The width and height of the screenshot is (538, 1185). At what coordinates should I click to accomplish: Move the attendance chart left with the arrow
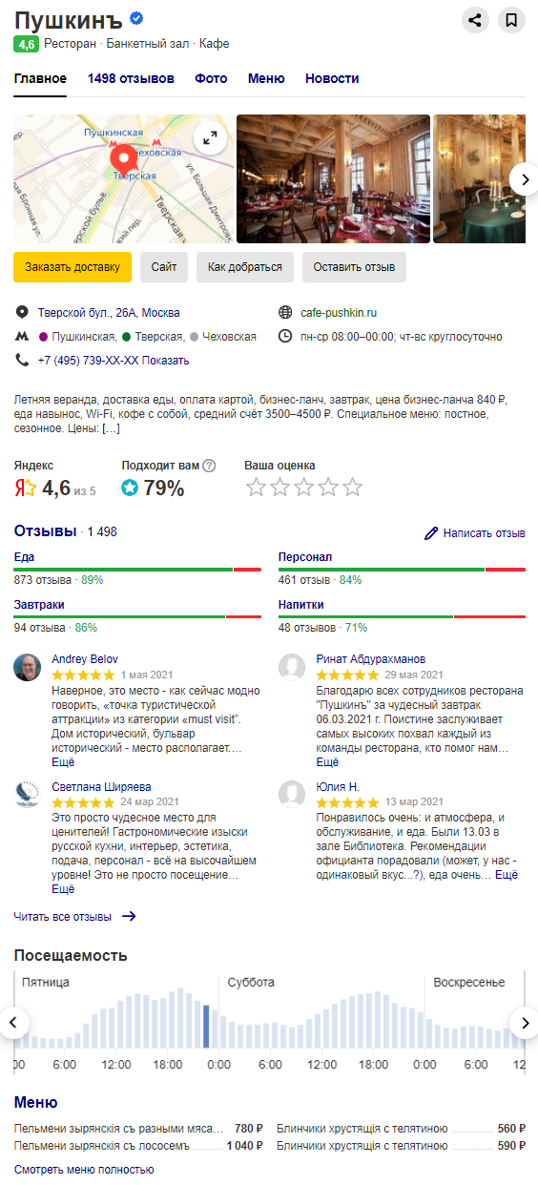pos(14,1023)
